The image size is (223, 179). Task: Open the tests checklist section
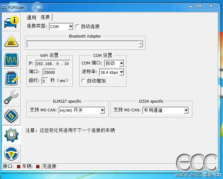point(11,78)
